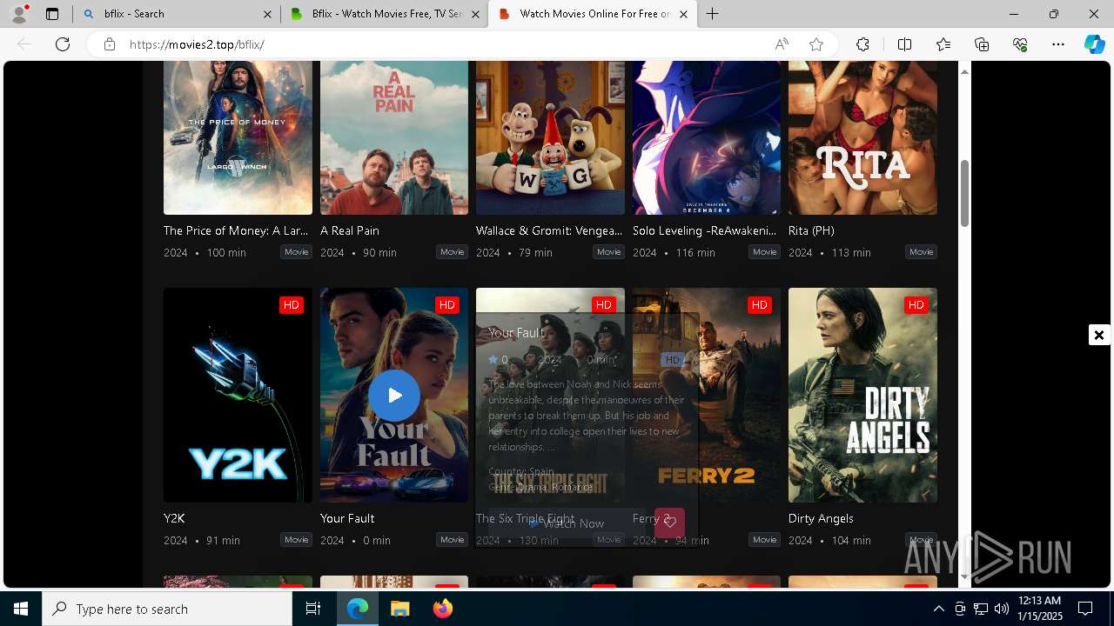Viewport: 1114px width, 626px height.
Task: Open Windows Start menu
Action: pos(21,609)
